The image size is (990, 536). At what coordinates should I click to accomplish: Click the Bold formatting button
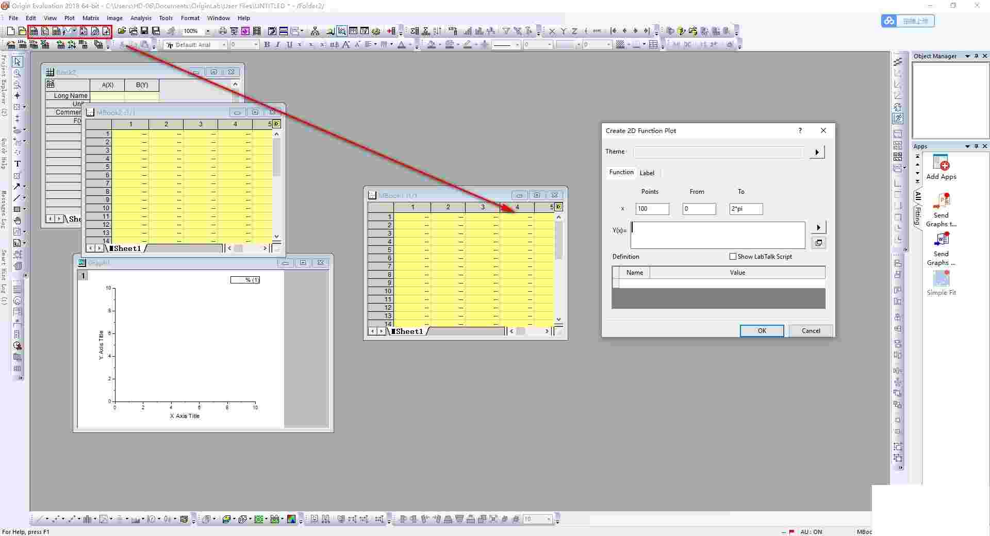pos(267,45)
